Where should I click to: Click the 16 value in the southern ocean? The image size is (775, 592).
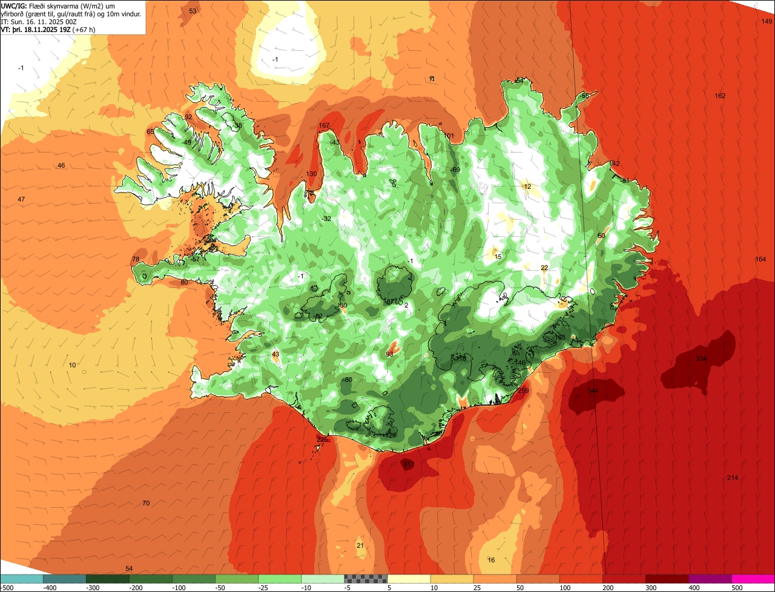pyautogui.click(x=491, y=560)
